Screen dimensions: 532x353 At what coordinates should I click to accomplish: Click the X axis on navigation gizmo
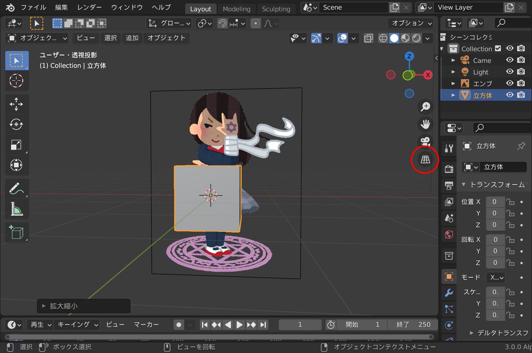coord(428,75)
